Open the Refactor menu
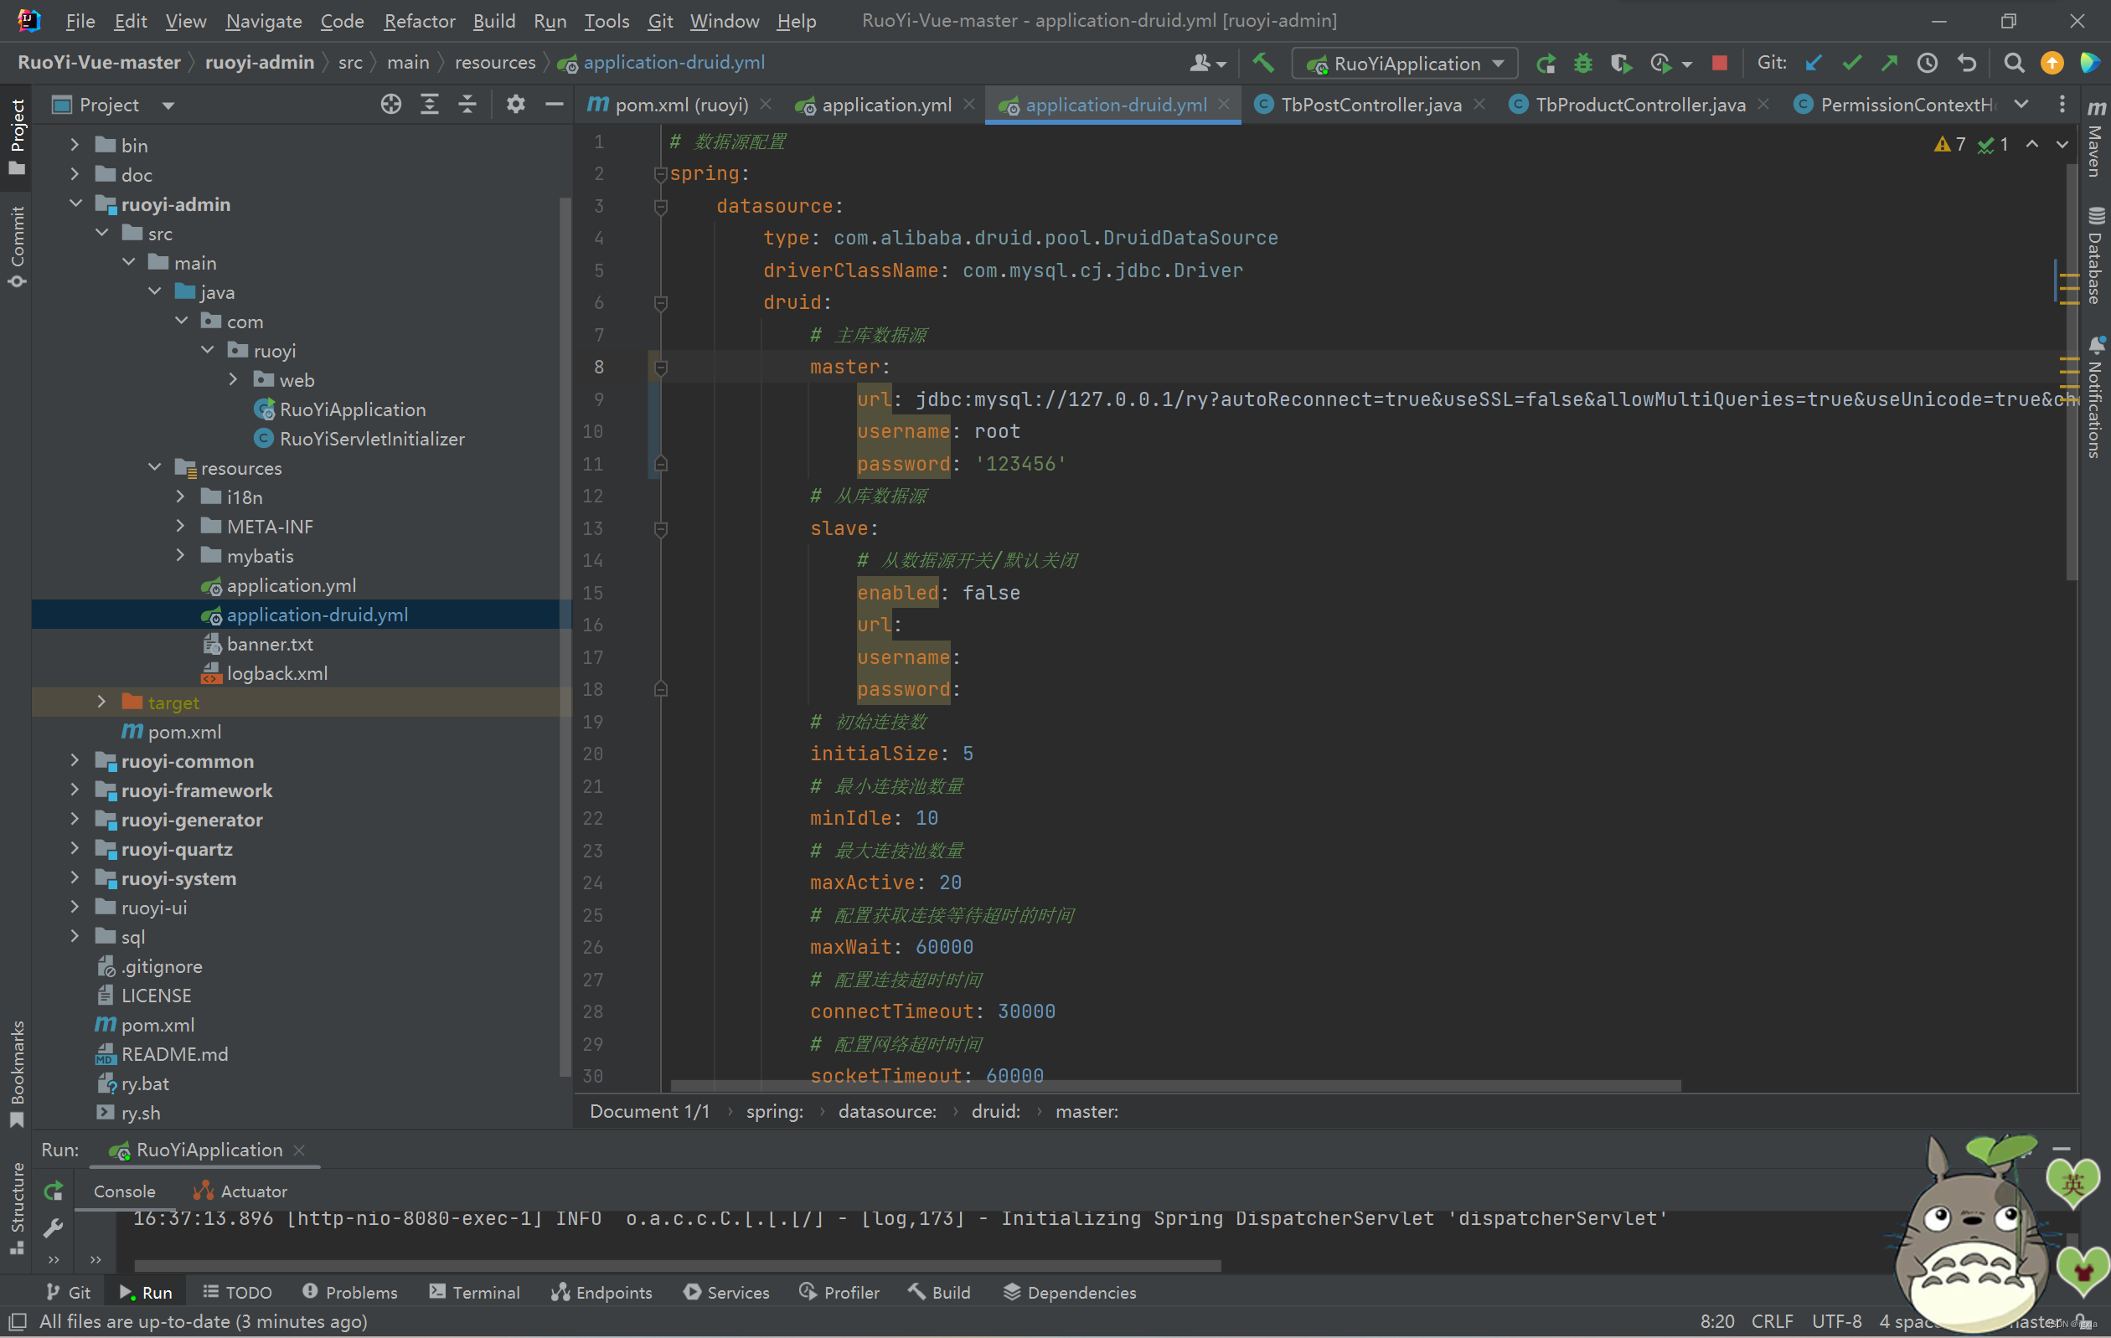 click(419, 21)
